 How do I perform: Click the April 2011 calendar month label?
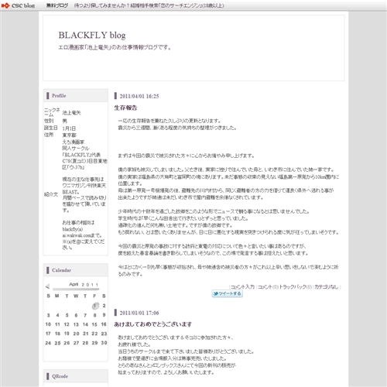[84, 284]
